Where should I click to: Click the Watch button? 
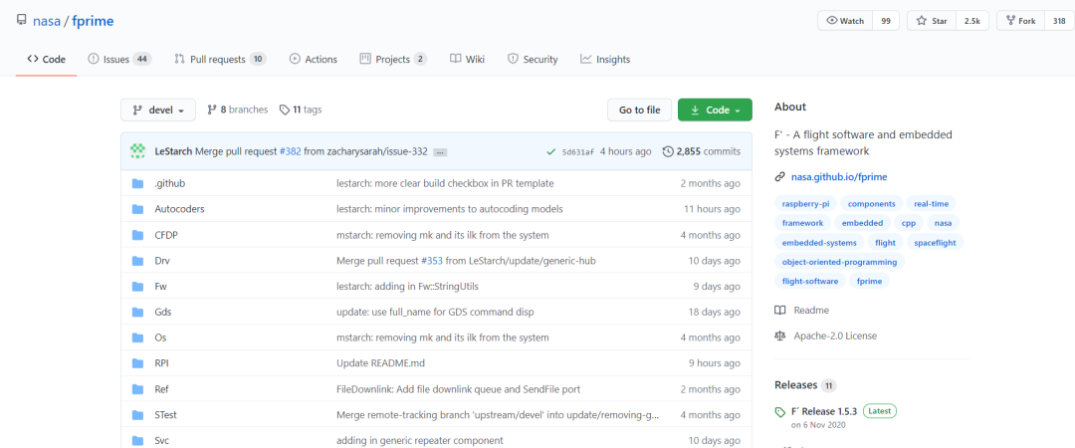tap(845, 21)
